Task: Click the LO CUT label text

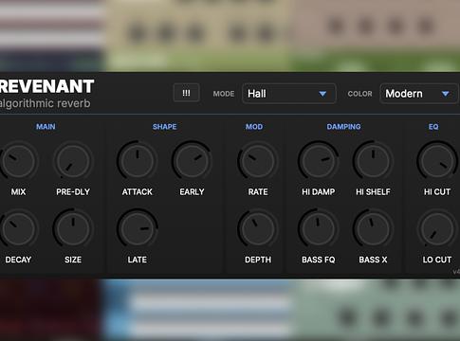Action: tap(437, 260)
